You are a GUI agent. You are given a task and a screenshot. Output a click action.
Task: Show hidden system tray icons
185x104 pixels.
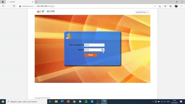coord(153,101)
